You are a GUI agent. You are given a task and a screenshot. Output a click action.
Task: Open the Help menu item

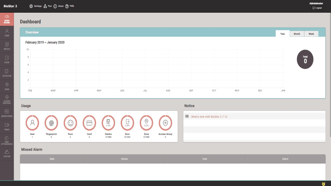point(70,6)
